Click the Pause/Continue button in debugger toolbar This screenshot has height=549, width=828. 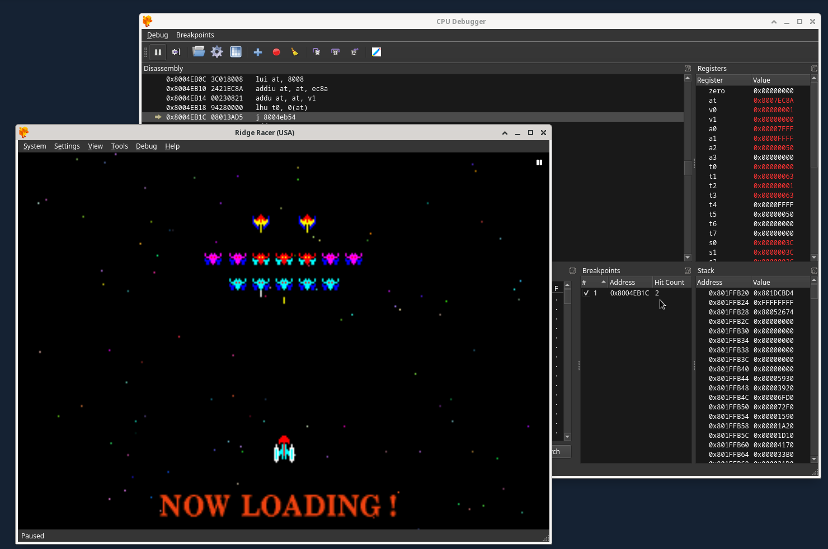pos(158,52)
